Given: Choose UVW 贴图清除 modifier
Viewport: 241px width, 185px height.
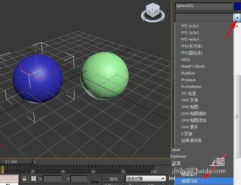Looking at the screenshot, I should (194, 114).
